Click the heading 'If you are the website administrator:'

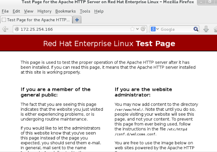pos(143,92)
